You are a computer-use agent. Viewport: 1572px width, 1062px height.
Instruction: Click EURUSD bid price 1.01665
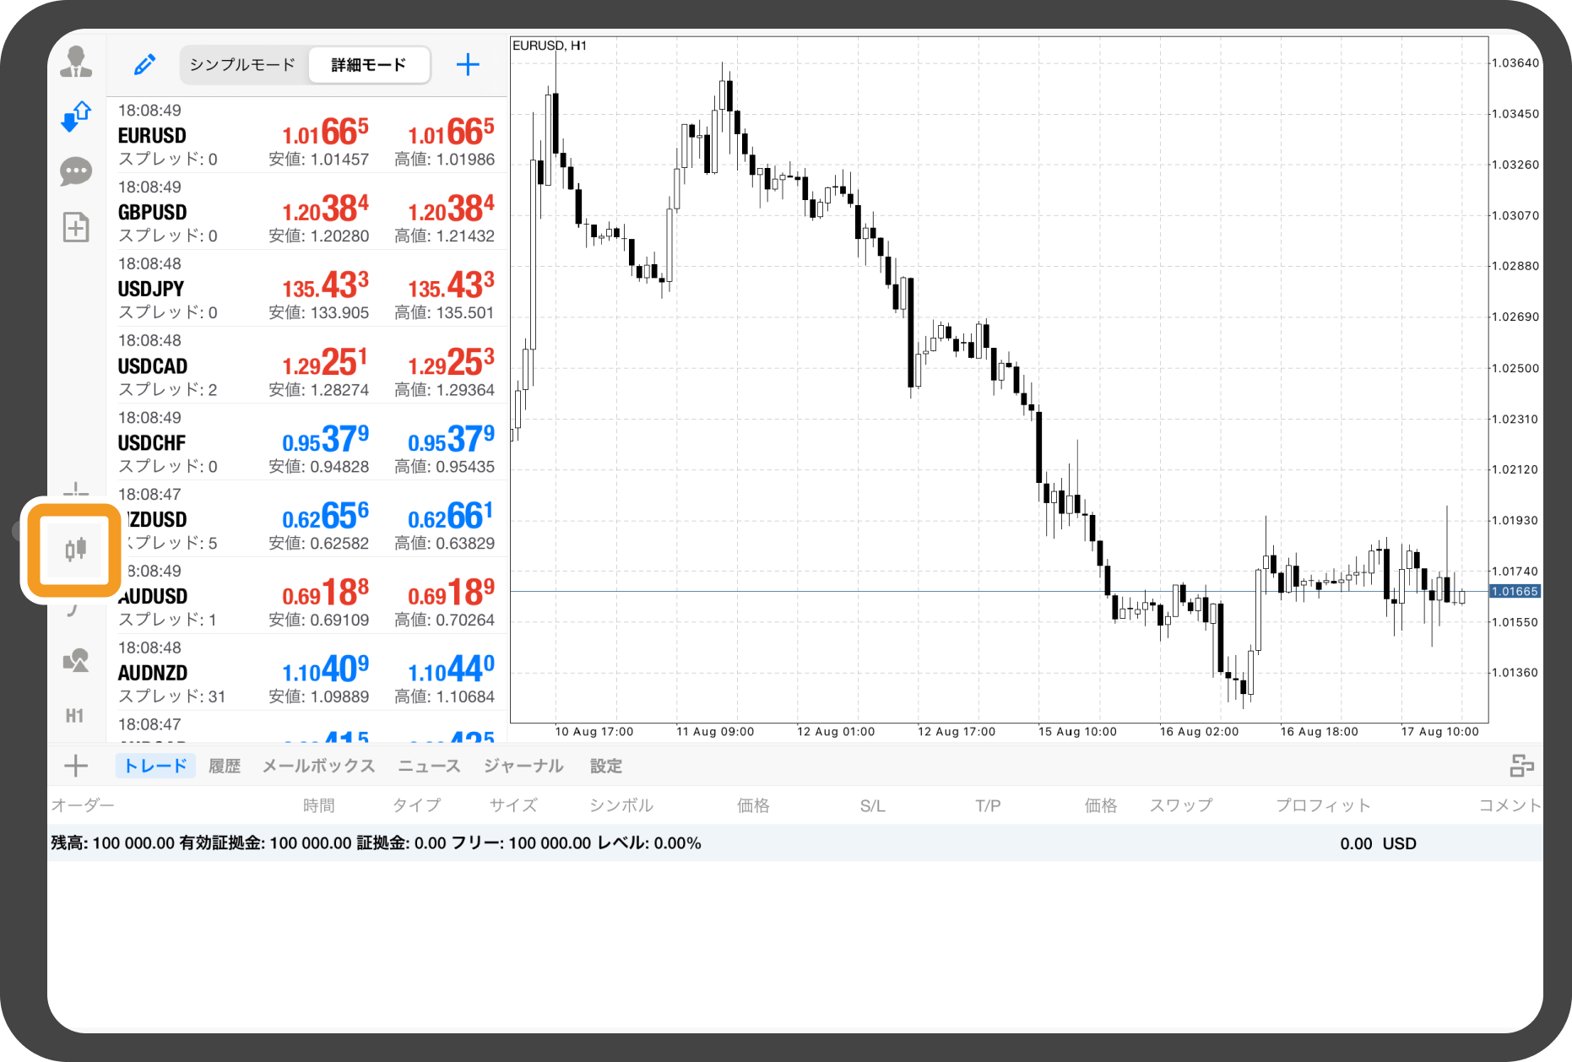[x=325, y=133]
